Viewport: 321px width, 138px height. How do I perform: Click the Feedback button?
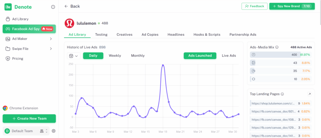point(255,6)
